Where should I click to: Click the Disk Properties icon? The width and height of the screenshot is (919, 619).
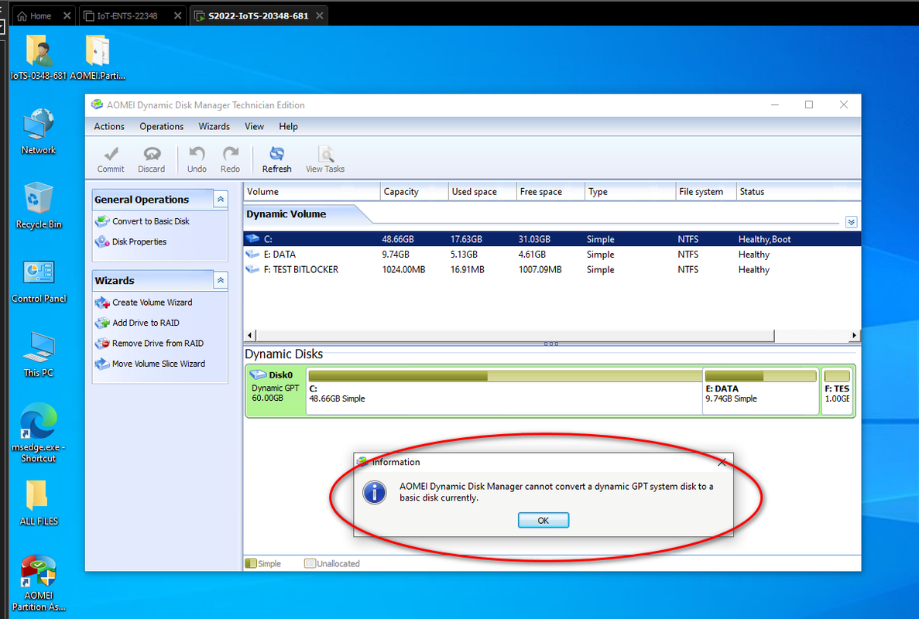(x=102, y=241)
